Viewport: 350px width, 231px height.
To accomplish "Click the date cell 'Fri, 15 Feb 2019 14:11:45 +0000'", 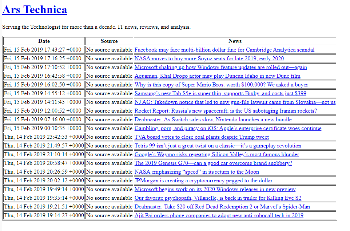I will pos(44,102).
